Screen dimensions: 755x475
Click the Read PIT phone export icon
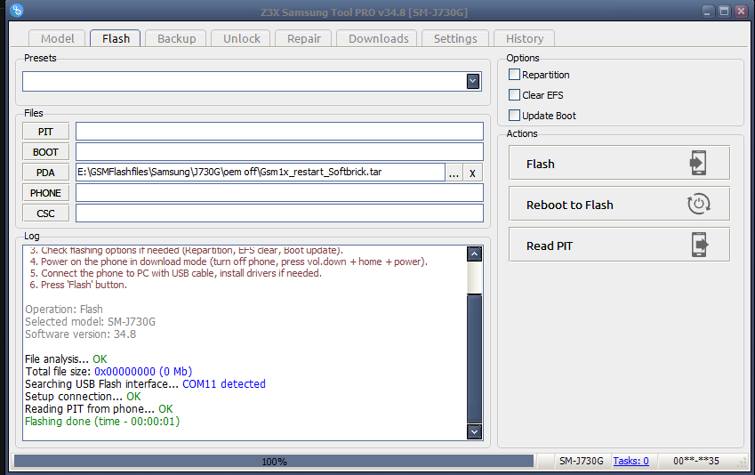point(700,245)
